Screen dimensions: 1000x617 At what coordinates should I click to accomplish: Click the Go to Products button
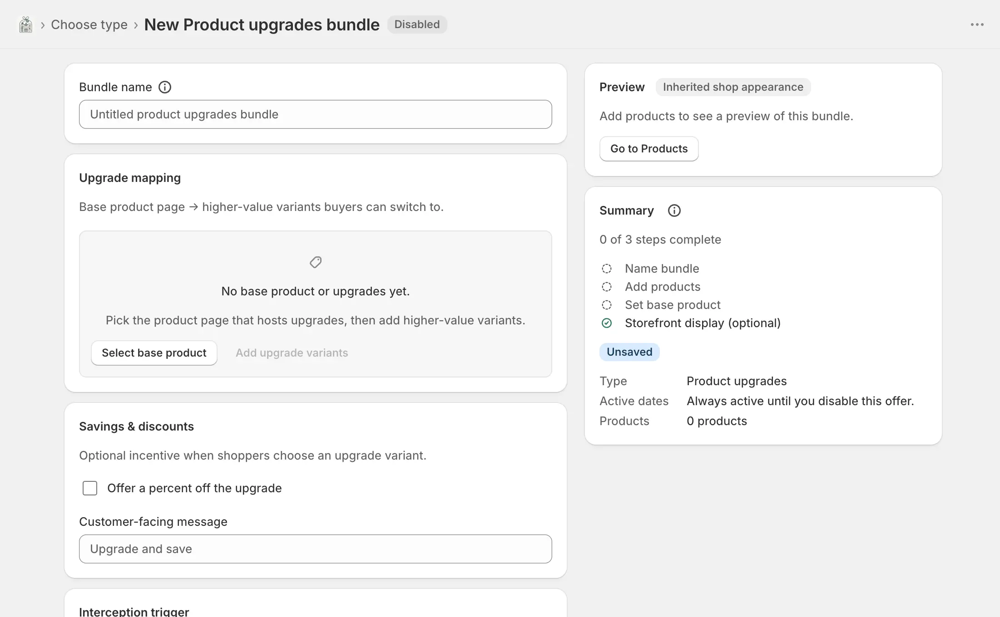pos(649,149)
